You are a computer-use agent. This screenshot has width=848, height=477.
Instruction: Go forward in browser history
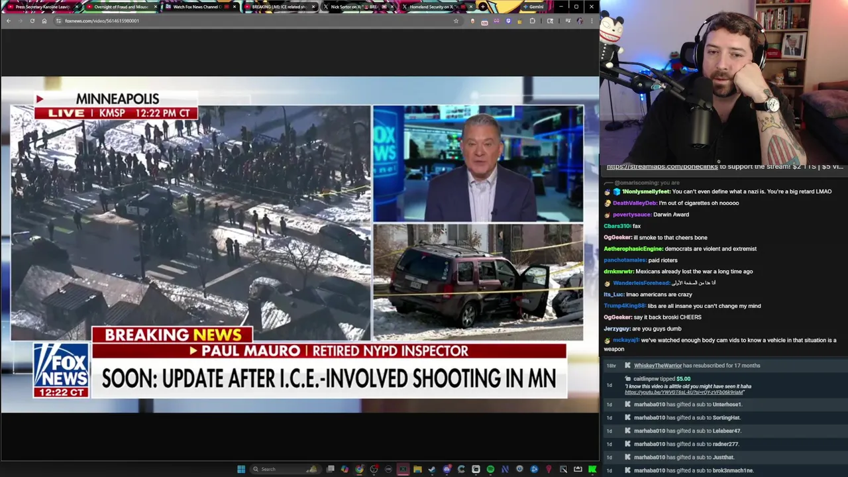pos(20,21)
